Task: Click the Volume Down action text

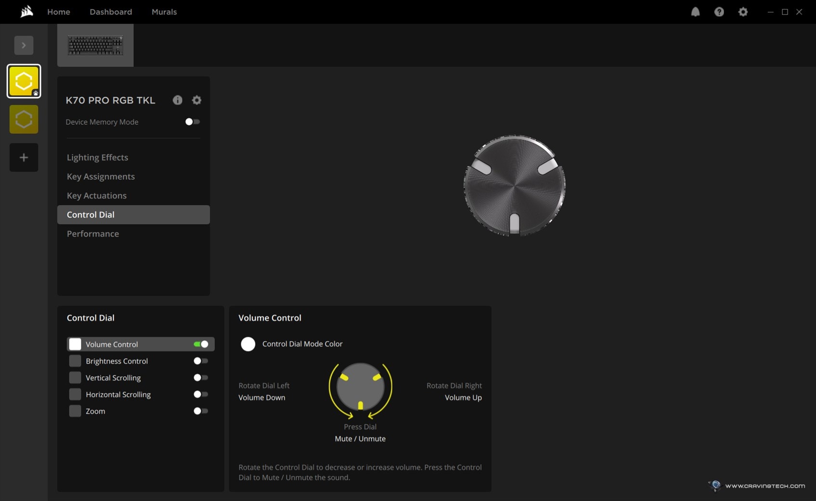Action: point(262,397)
